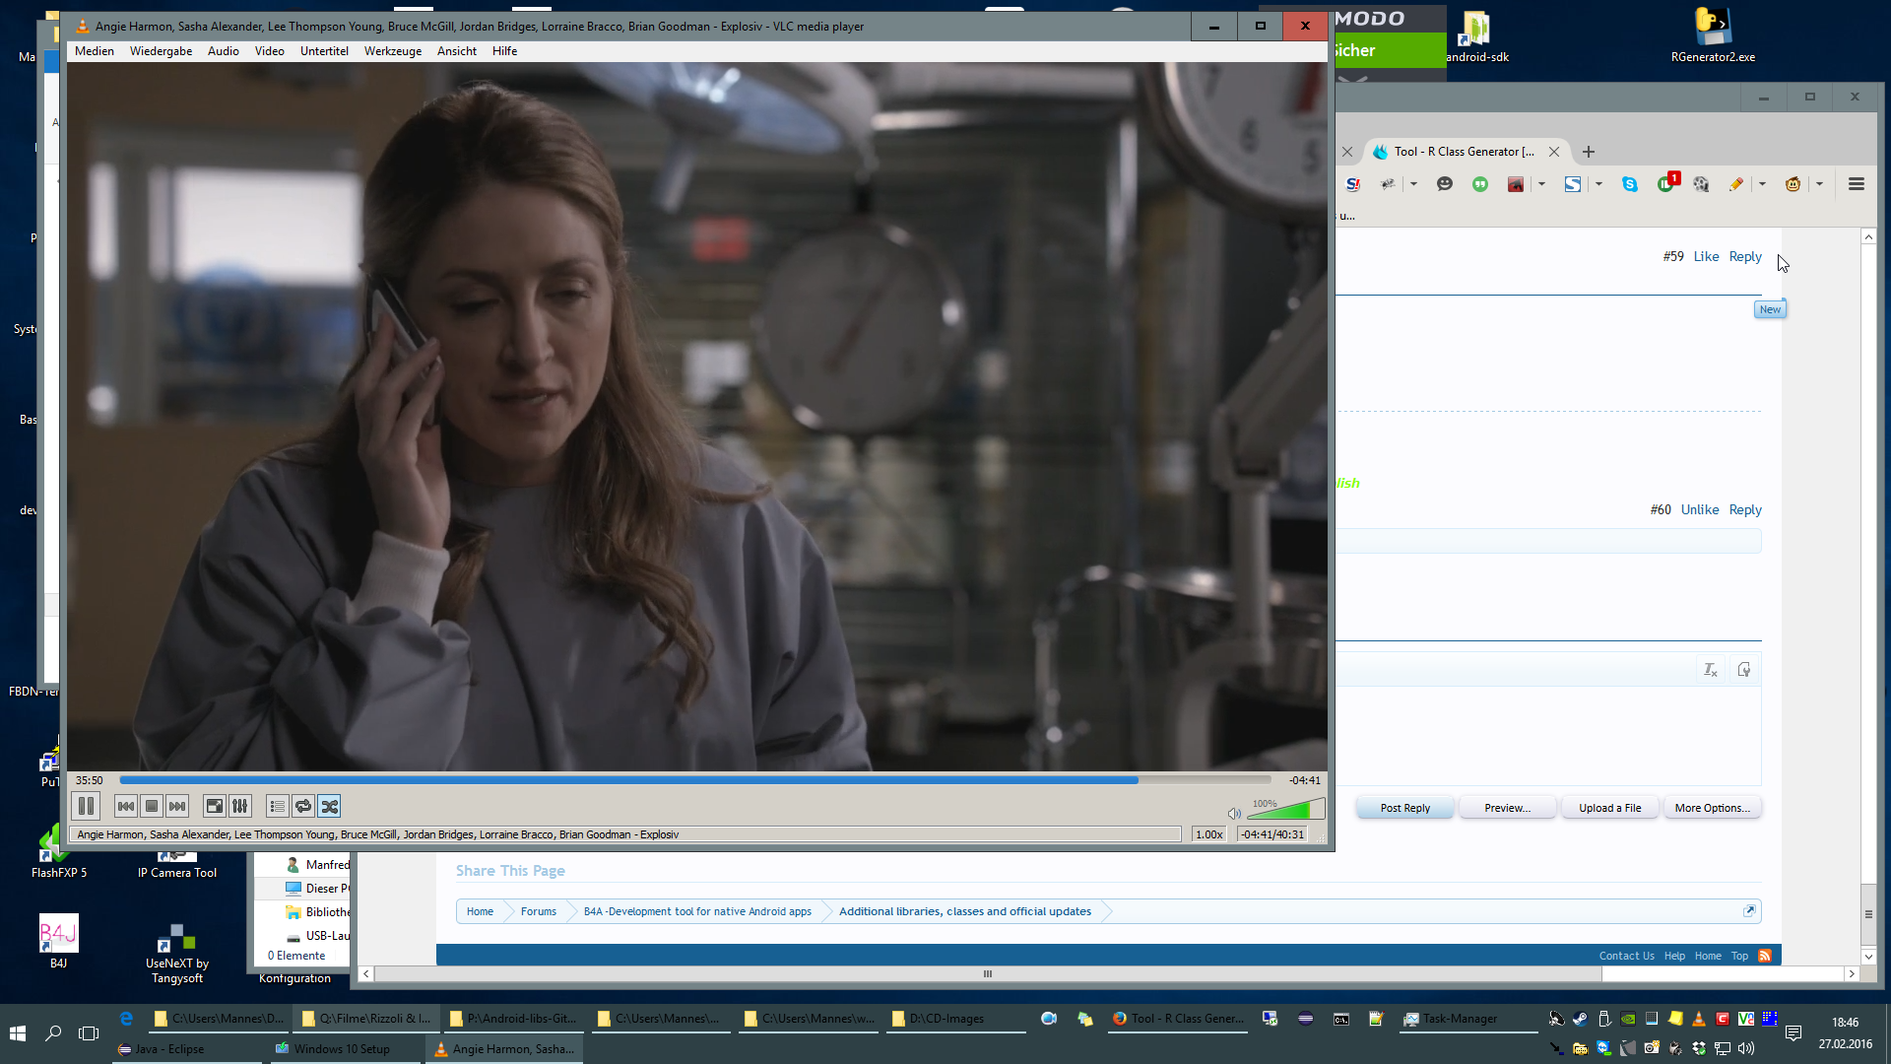Show the VLC playlist
This screenshot has height=1064, width=1891.
coord(278,806)
